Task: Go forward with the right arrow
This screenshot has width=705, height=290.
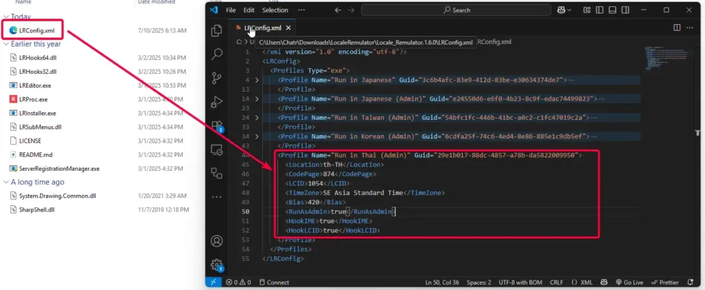Action: coord(351,10)
